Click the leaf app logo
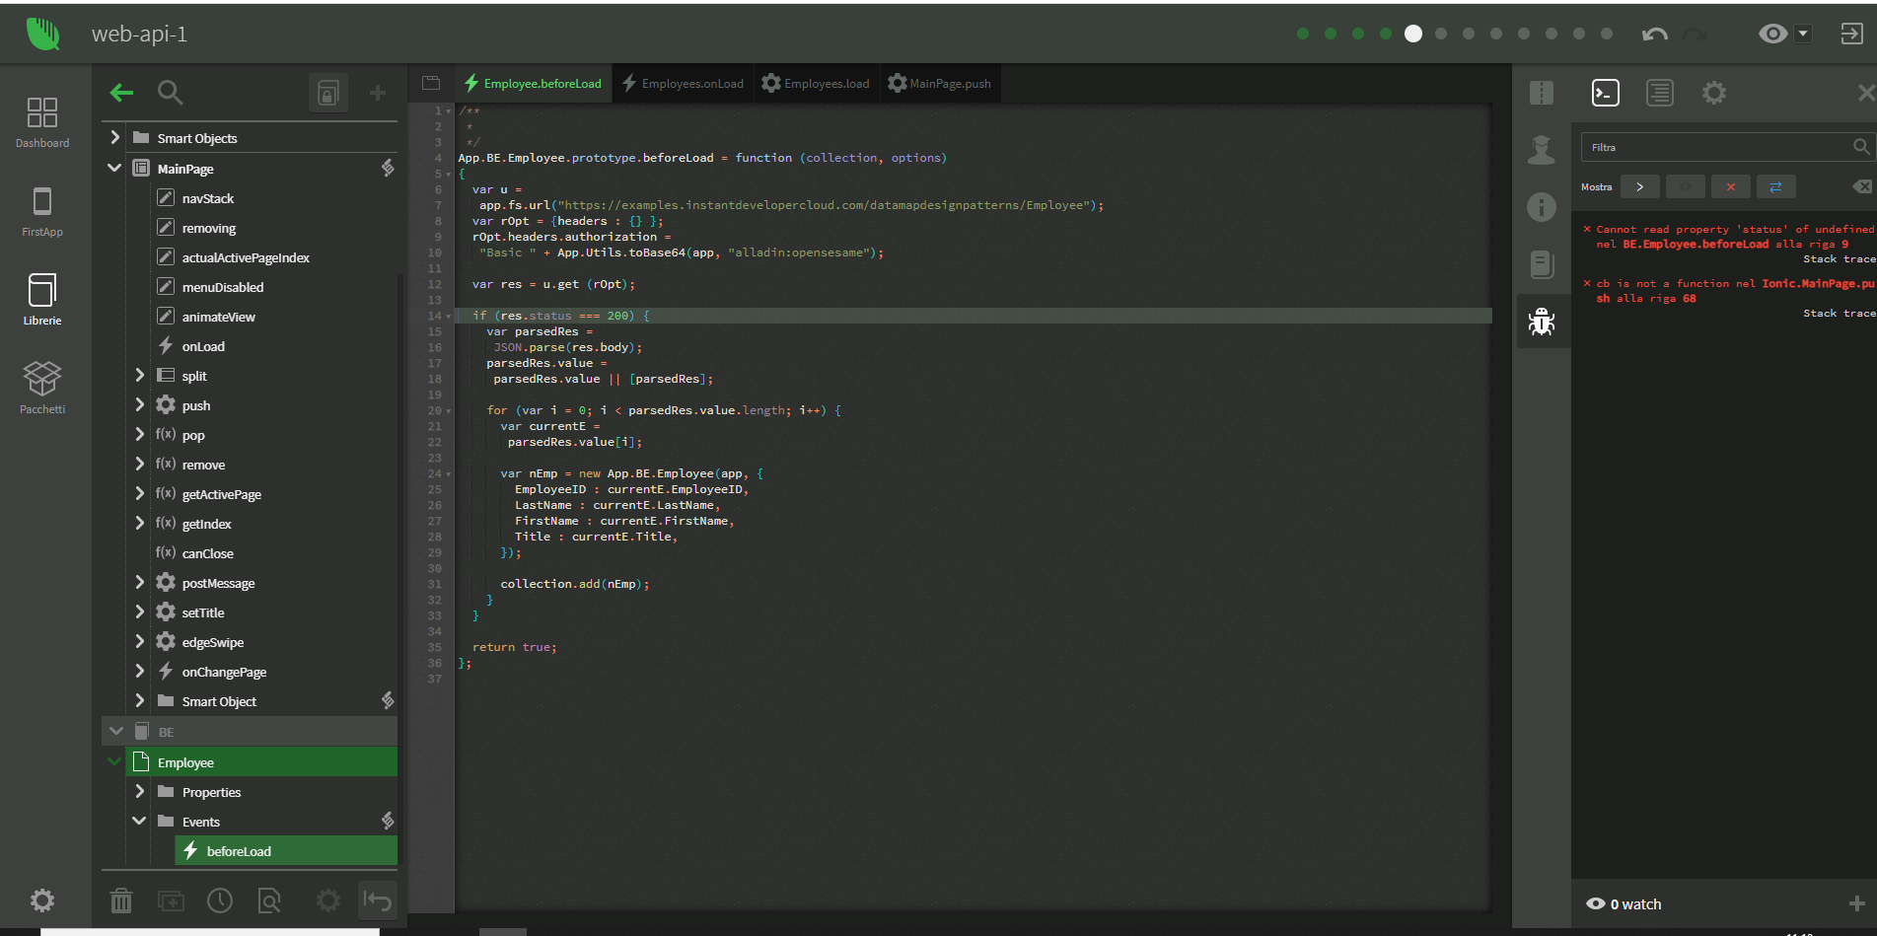This screenshot has height=936, width=1877. tap(42, 34)
